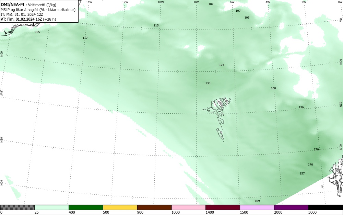Click the map value "107"
343x215 pixels.
pos(238,11)
